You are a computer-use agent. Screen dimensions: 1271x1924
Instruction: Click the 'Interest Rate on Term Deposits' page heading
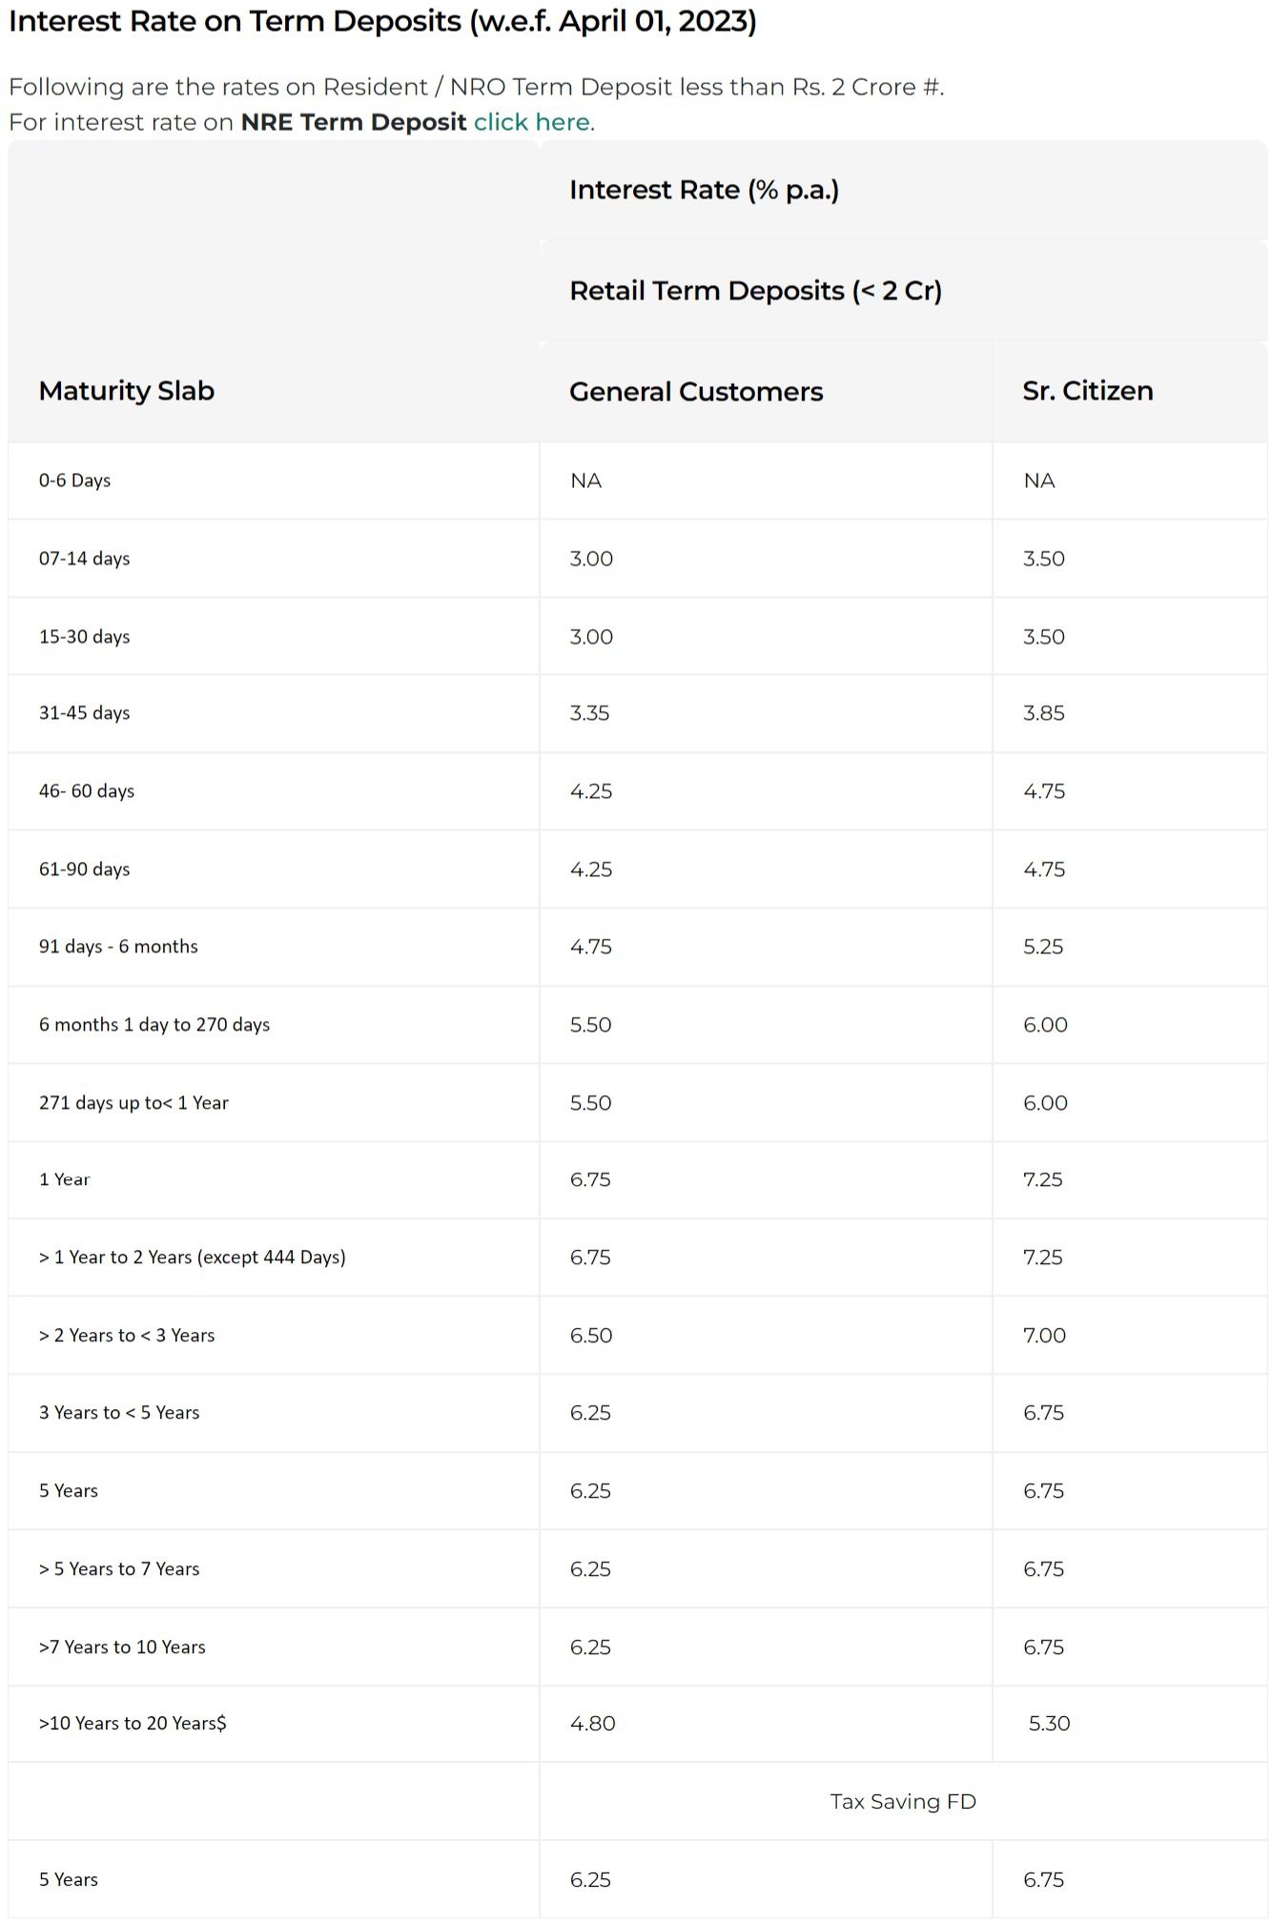[382, 21]
